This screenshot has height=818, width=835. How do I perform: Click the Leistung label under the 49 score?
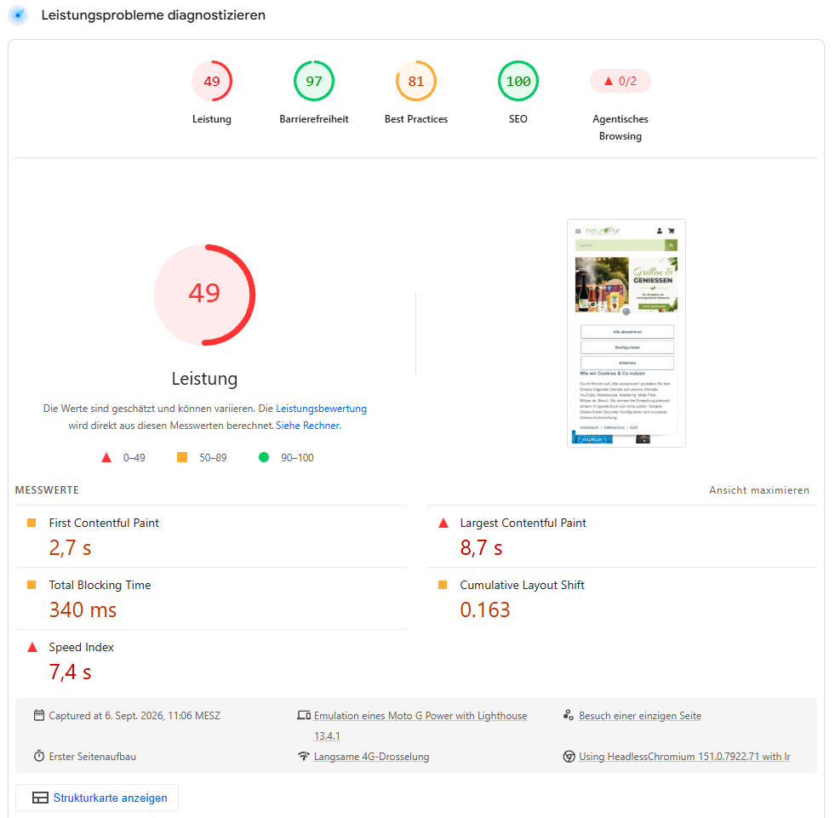tap(212, 119)
